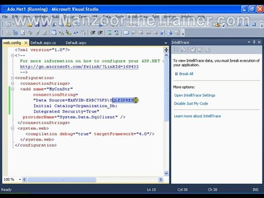Screen dimensions: 264x198
Task: Click the INS indicator in status bar
Action: [x=256, y=190]
